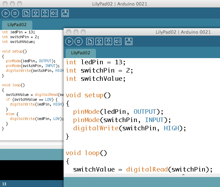Create new sketch from front window toolbar

tap(89, 42)
